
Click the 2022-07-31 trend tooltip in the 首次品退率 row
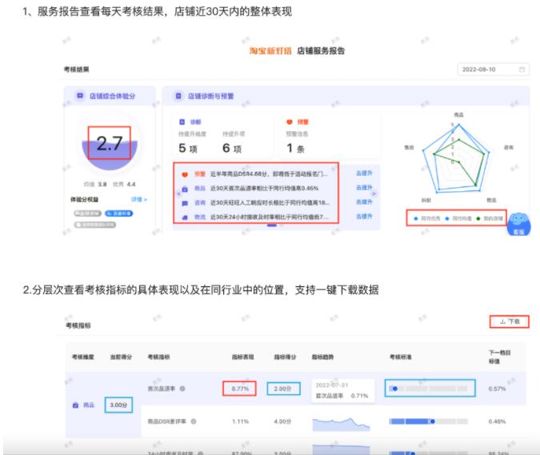[342, 391]
